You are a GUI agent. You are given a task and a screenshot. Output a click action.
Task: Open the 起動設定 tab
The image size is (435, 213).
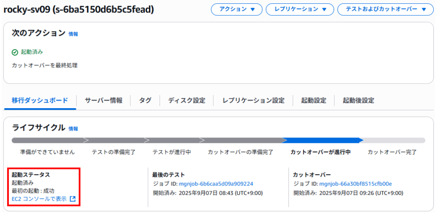[314, 100]
